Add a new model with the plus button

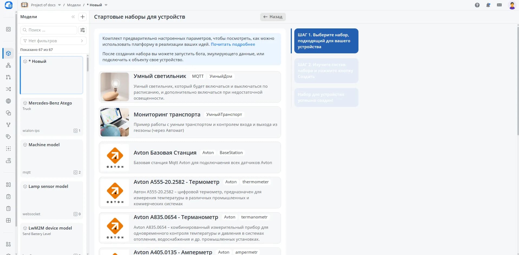click(x=83, y=17)
